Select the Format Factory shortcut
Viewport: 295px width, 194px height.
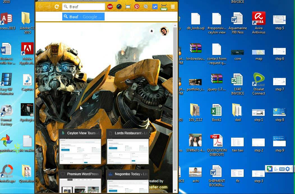point(6,115)
